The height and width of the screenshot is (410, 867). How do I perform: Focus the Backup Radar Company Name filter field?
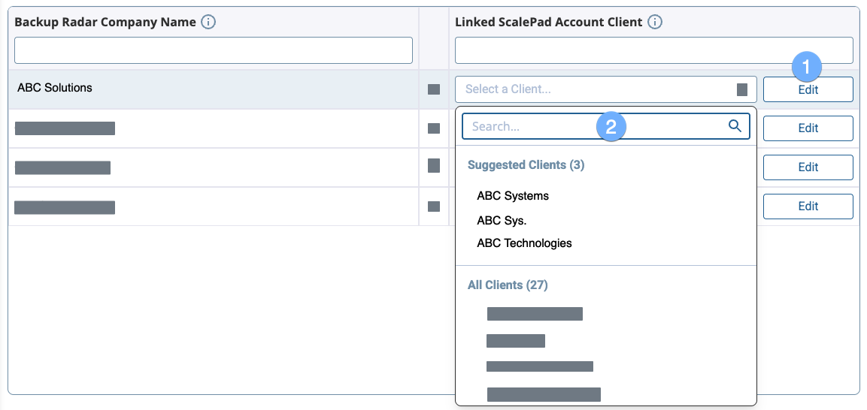click(x=214, y=50)
